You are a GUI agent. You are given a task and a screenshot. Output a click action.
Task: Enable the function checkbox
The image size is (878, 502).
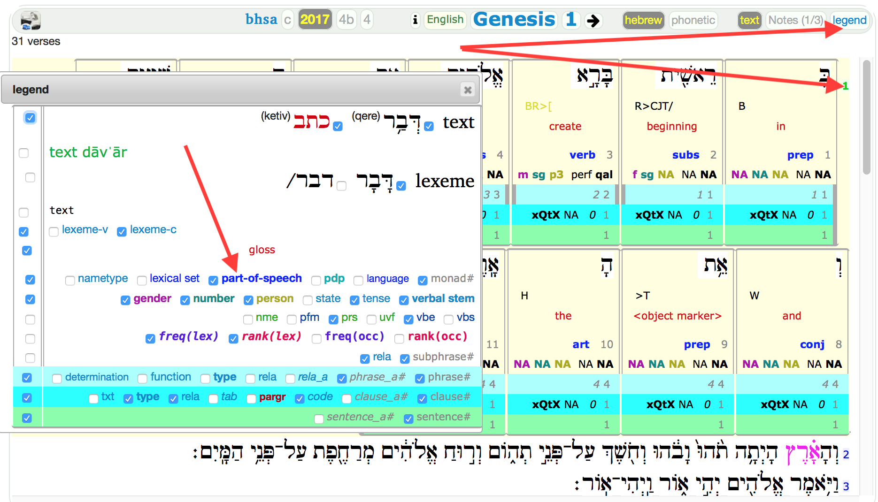point(142,379)
